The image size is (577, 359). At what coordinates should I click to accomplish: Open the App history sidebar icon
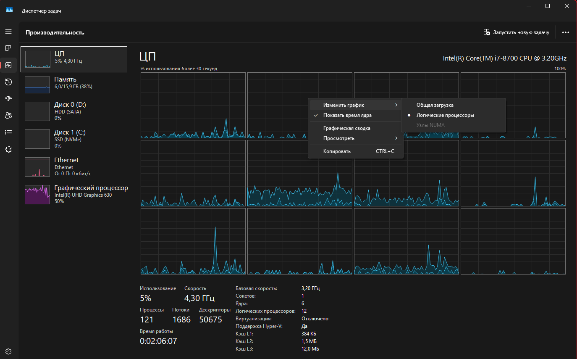(x=8, y=82)
